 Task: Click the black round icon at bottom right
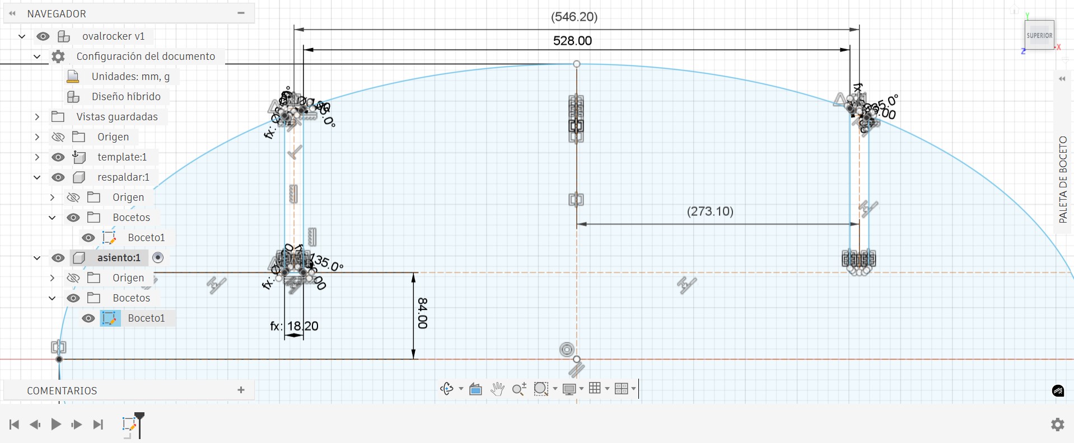click(x=1058, y=391)
